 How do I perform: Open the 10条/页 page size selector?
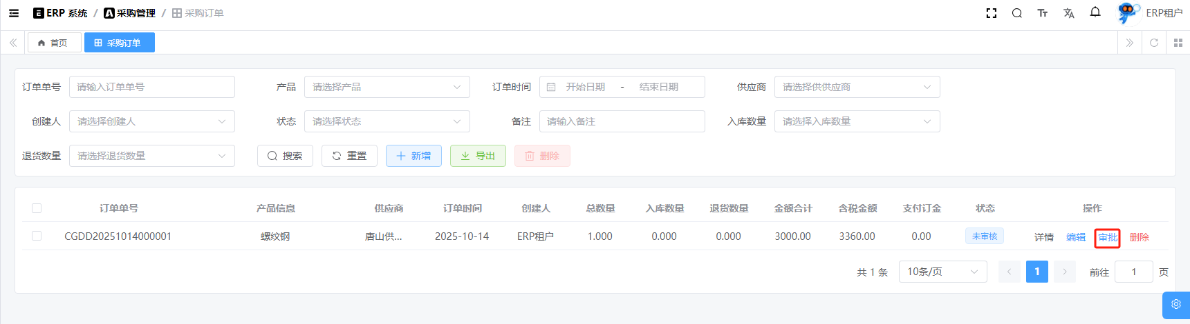[x=942, y=272]
